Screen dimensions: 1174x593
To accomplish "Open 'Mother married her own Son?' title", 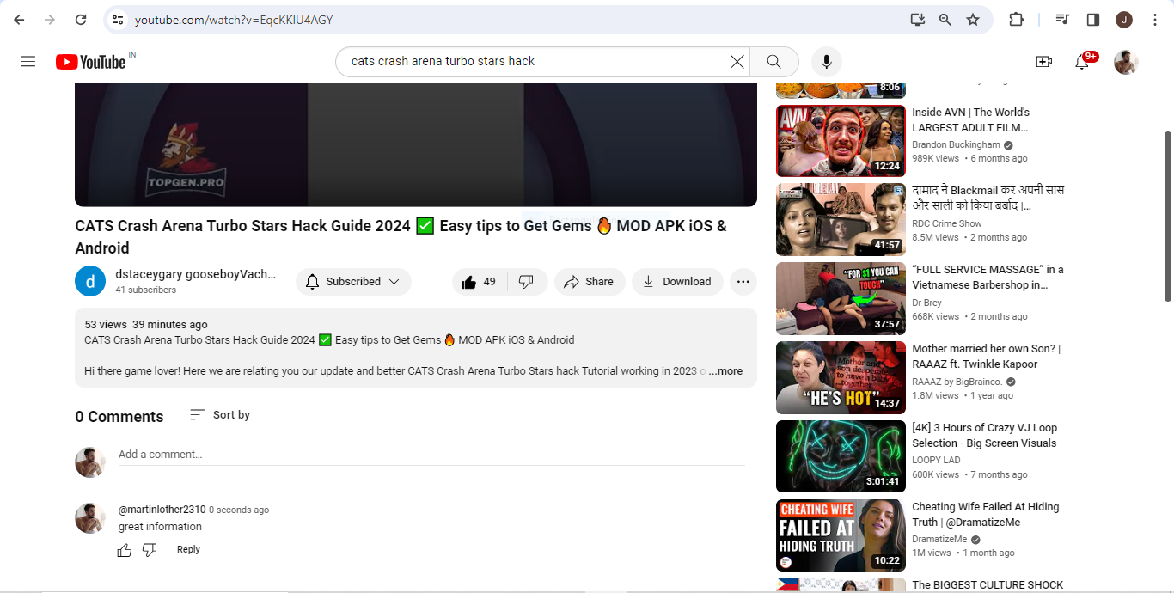I will (987, 357).
